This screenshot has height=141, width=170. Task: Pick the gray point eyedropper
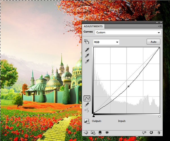pyautogui.click(x=87, y=56)
